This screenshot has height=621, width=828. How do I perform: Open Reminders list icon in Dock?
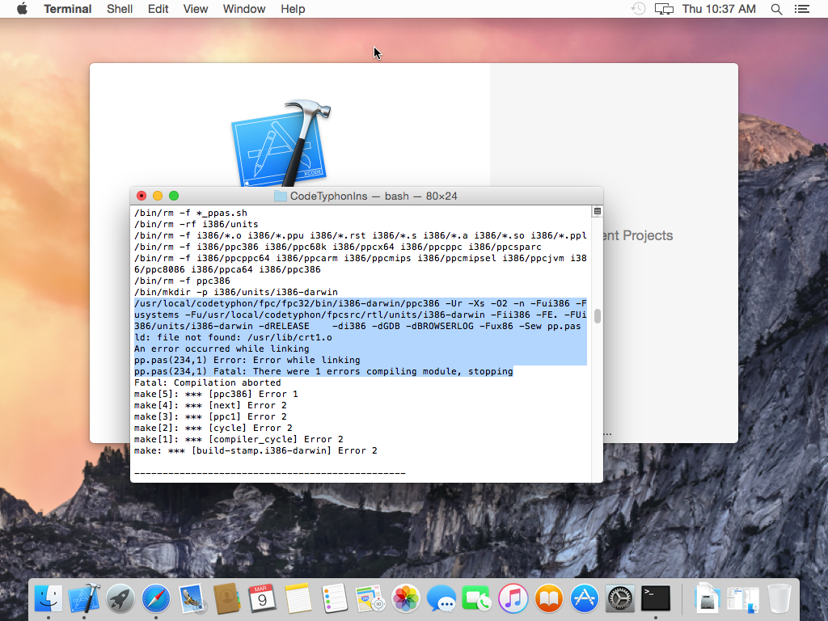pos(334,599)
